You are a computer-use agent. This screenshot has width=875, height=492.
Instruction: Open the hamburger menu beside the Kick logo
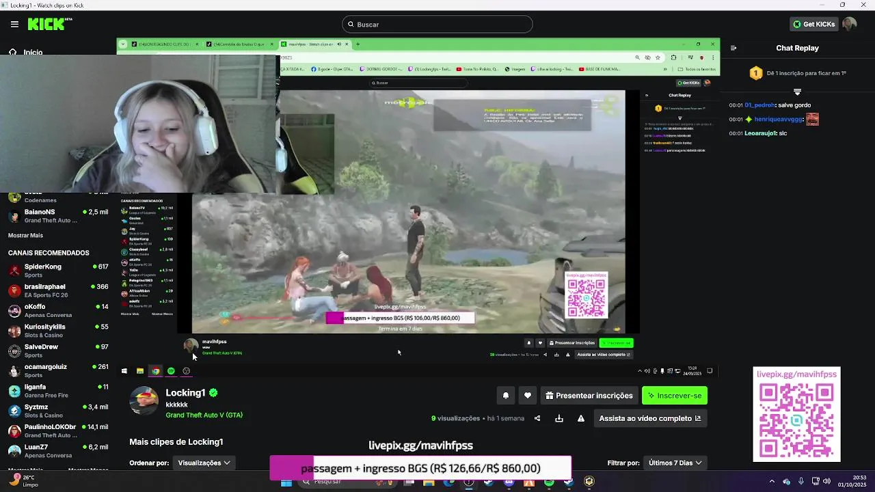point(14,24)
